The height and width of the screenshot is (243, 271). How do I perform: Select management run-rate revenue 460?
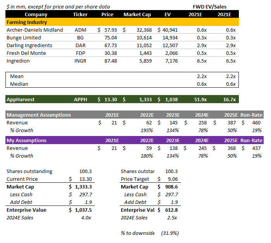coord(256,123)
